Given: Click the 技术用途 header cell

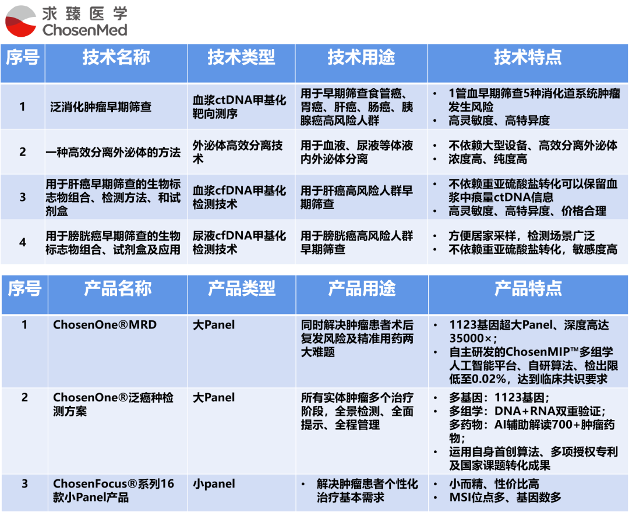Looking at the screenshot, I should click(361, 58).
